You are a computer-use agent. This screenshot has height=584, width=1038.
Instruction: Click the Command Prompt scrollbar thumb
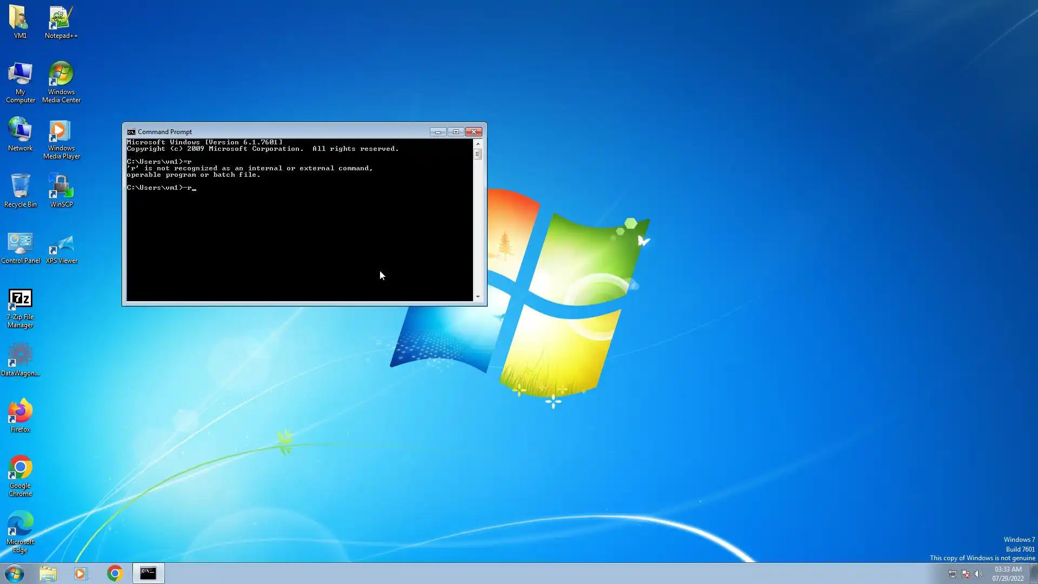477,155
